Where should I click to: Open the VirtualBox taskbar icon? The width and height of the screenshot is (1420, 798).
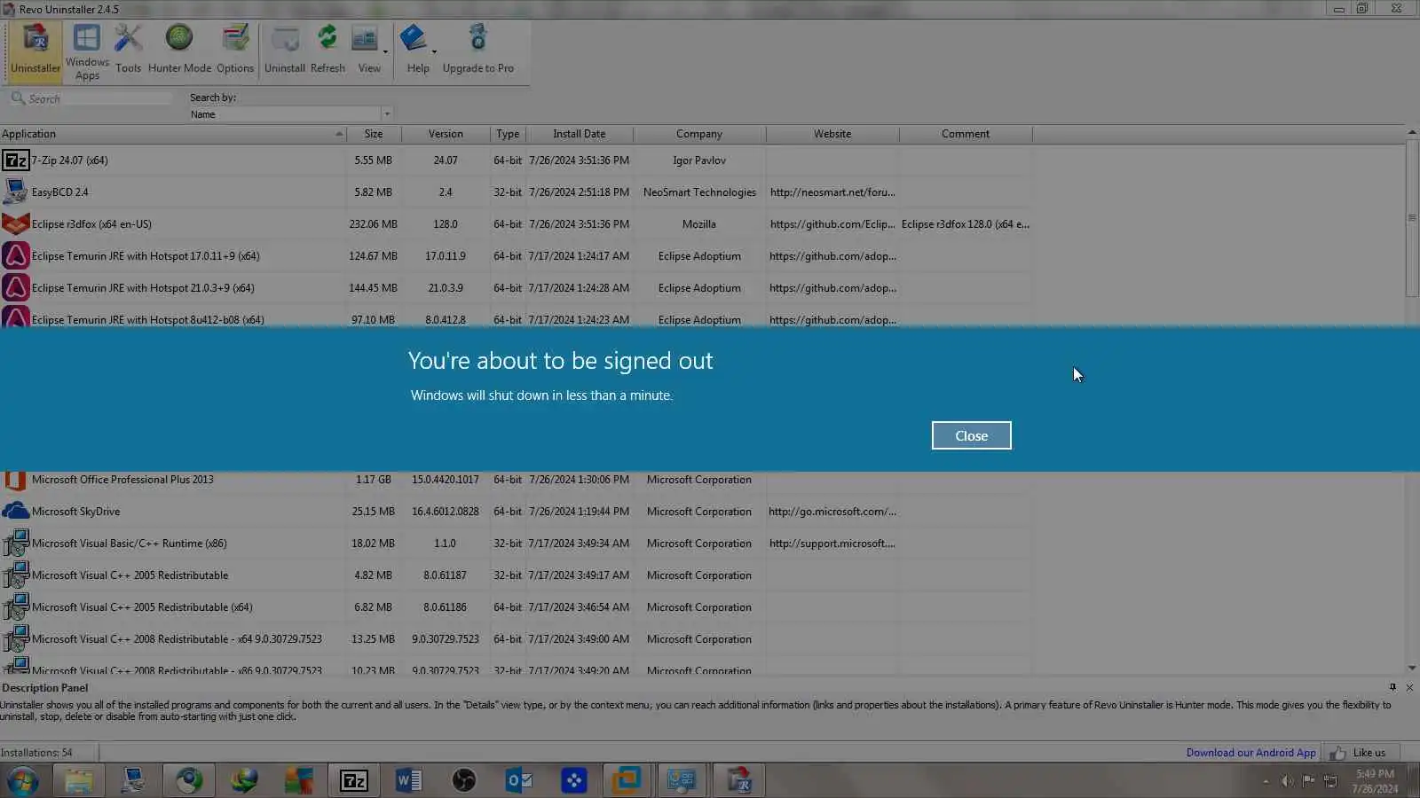point(629,780)
